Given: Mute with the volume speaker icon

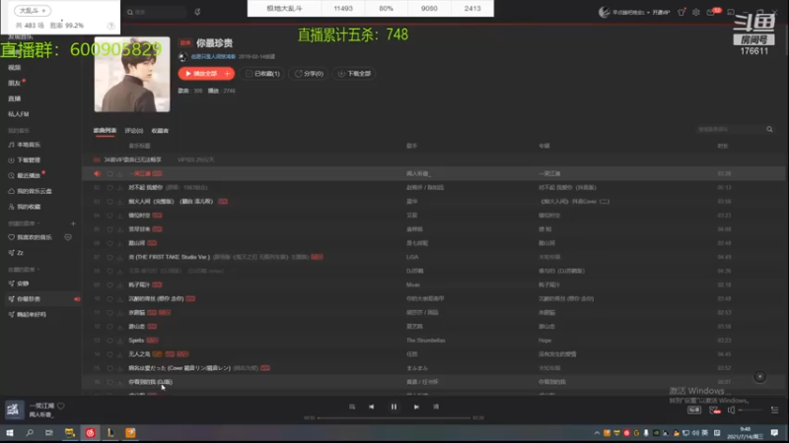Looking at the screenshot, I should 731,411.
